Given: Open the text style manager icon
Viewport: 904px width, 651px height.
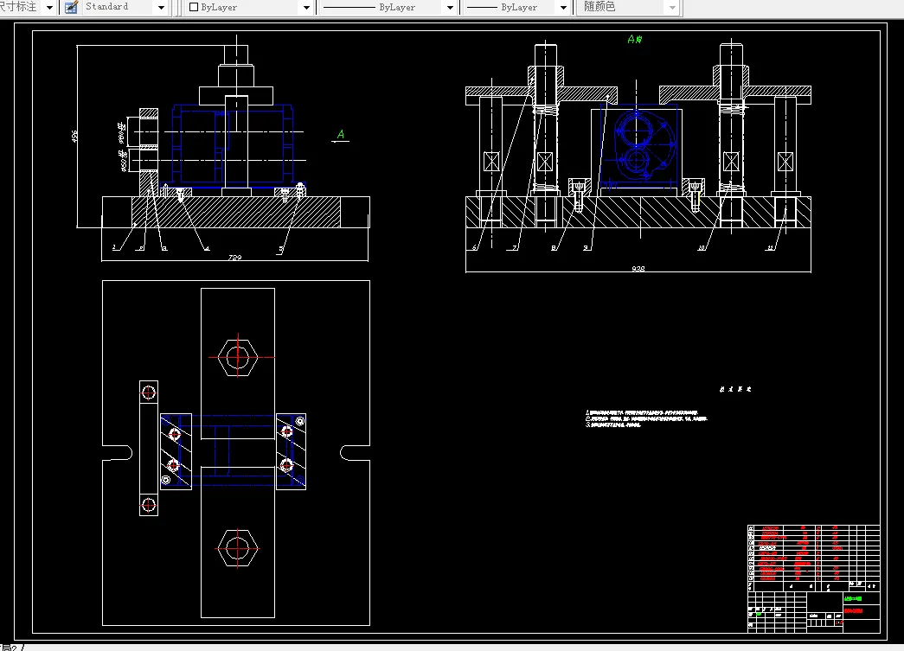Looking at the screenshot, I should coord(71,8).
